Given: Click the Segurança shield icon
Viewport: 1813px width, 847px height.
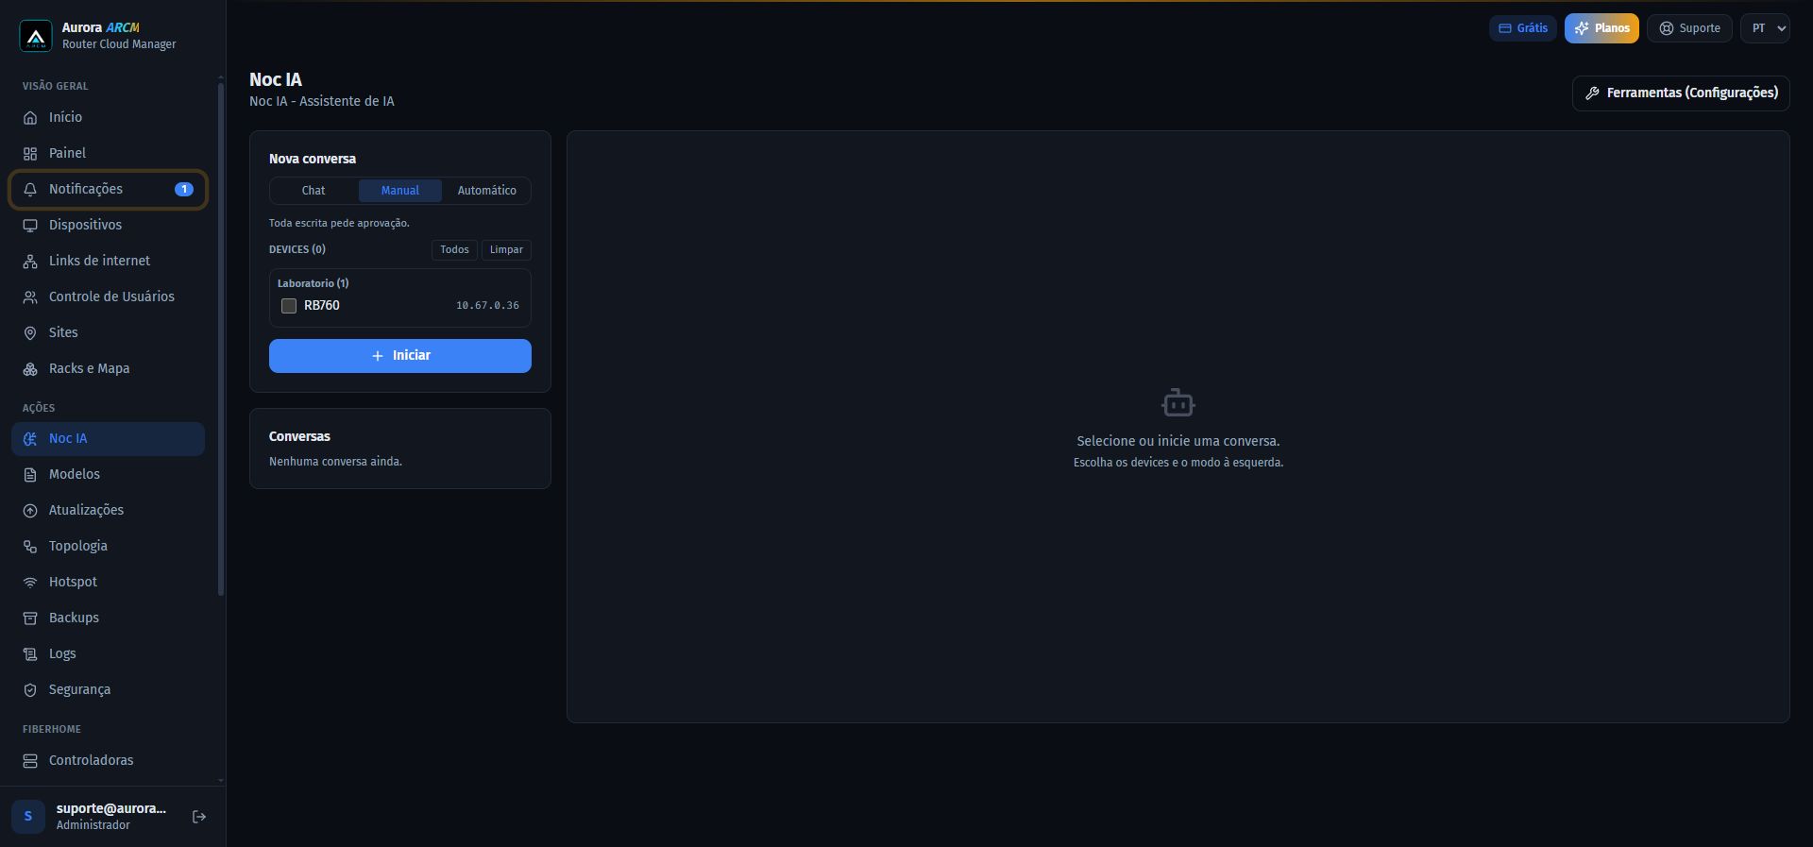Looking at the screenshot, I should point(30,690).
